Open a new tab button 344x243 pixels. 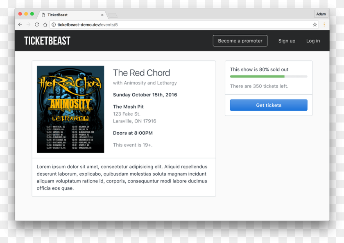113,15
